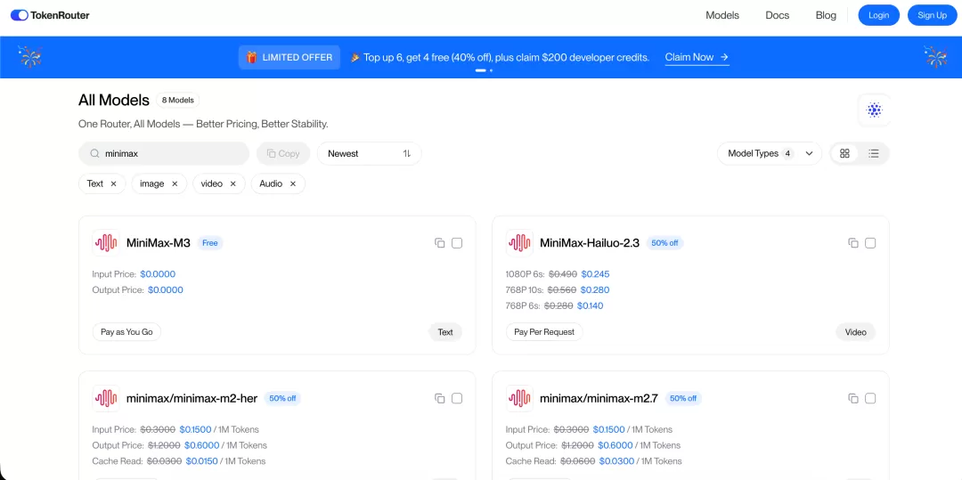Click minimax-m2.7 Output Price $0.6000
This screenshot has height=480, width=962.
click(x=615, y=445)
